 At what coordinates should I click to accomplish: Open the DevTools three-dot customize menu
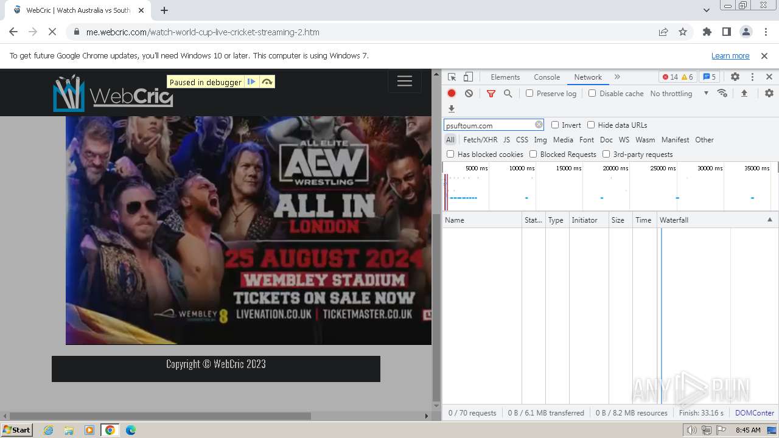[x=752, y=77]
